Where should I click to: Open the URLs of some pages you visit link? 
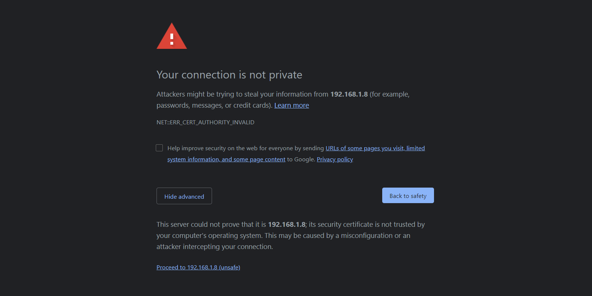pyautogui.click(x=375, y=148)
